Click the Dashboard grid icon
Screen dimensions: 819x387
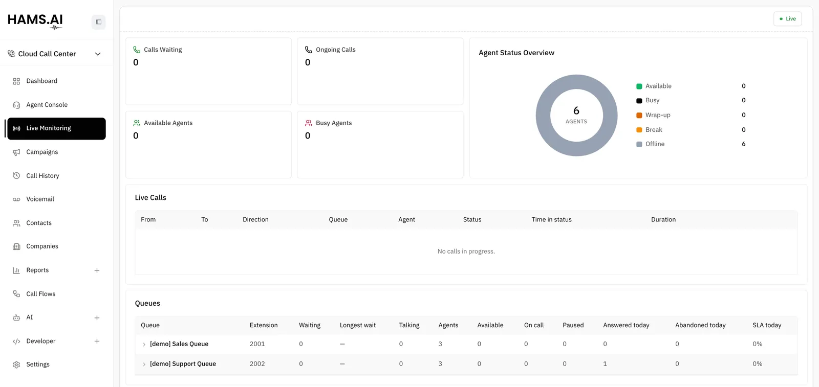(16, 81)
